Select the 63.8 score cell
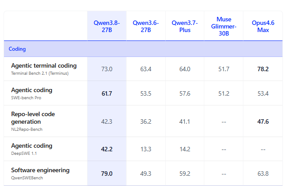Viewport: 294px width, 186px height. click(x=263, y=174)
